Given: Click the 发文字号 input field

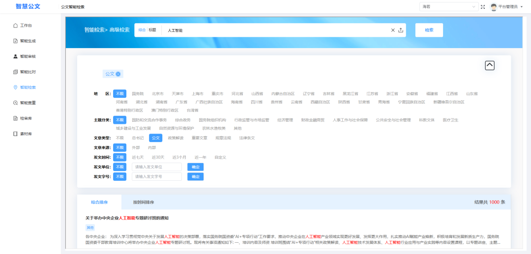Looking at the screenshot, I should (157, 176).
